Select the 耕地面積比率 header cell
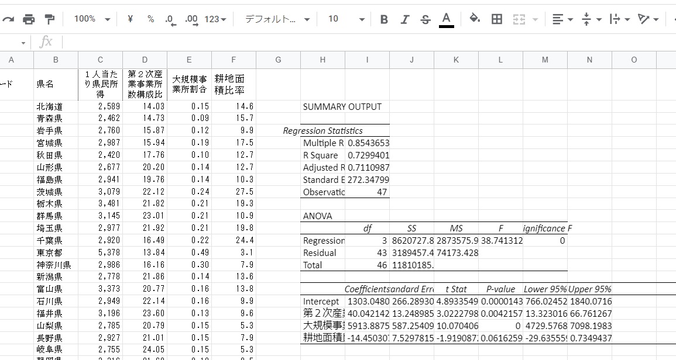Viewport: 676px width, 360px height. pyautogui.click(x=234, y=84)
